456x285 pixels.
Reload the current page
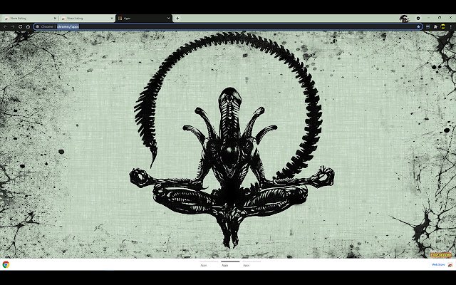(x=21, y=26)
